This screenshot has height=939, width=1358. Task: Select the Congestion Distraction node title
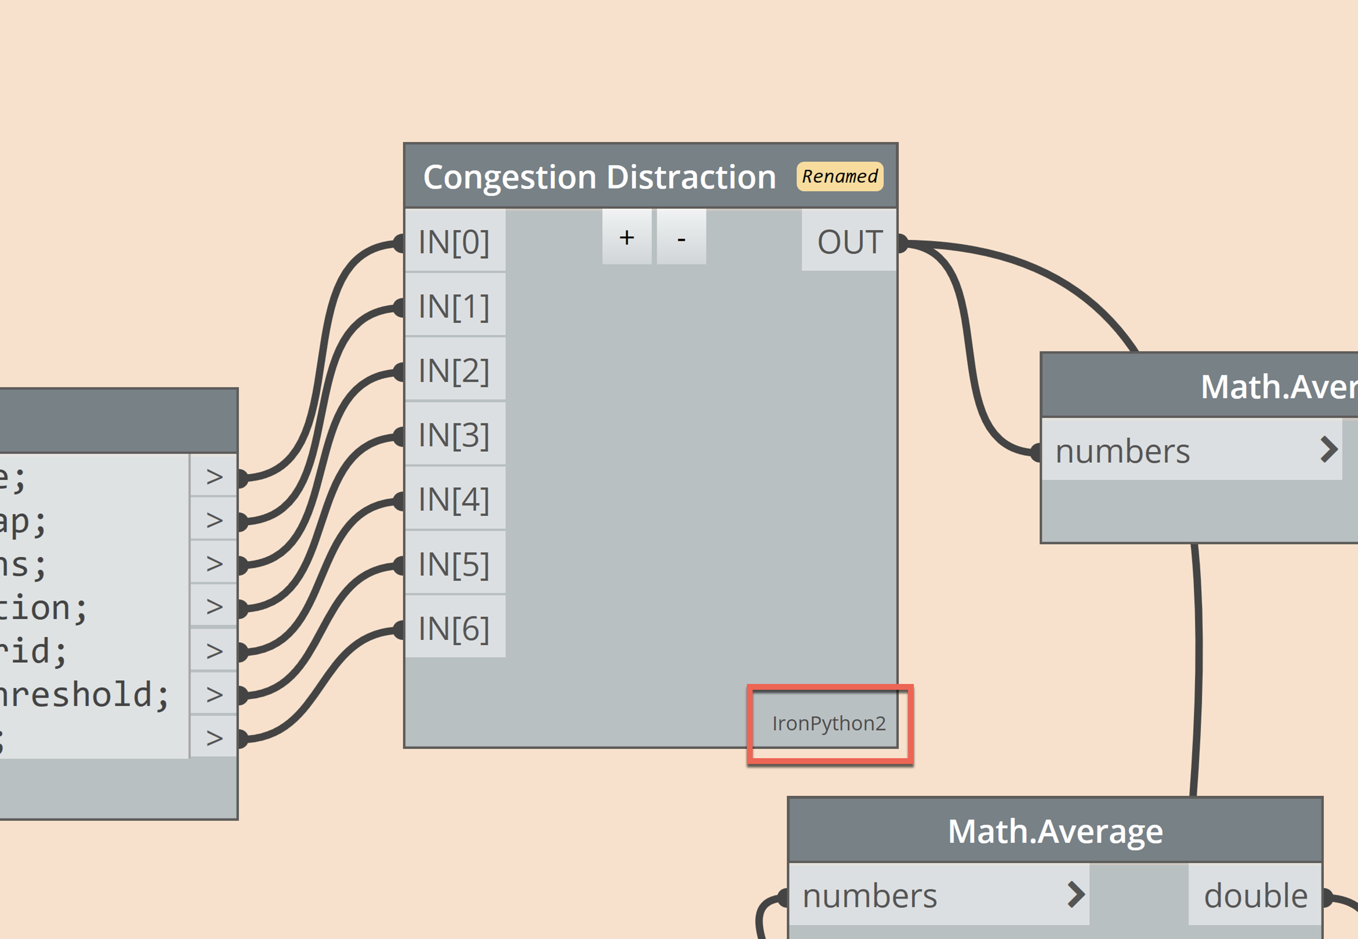599,177
